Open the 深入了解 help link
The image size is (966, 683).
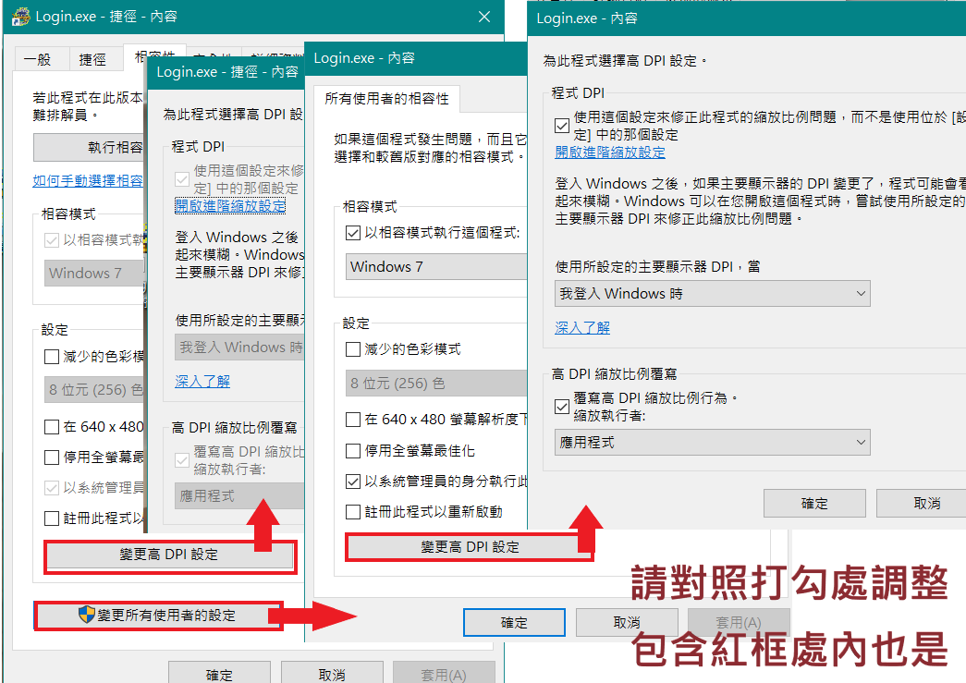582,327
